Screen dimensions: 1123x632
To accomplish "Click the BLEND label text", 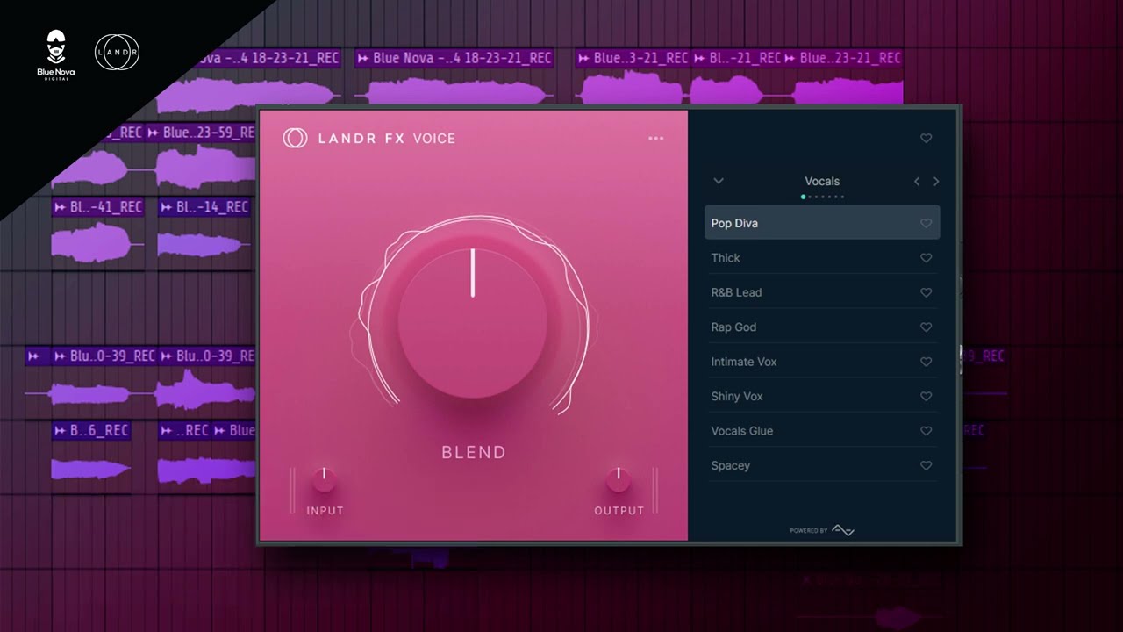I will coord(474,453).
